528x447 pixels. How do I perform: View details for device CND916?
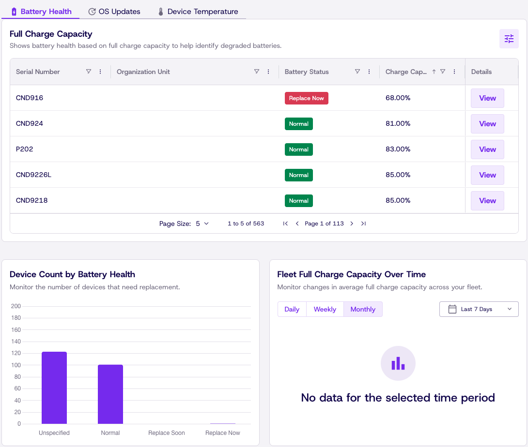[x=487, y=98]
